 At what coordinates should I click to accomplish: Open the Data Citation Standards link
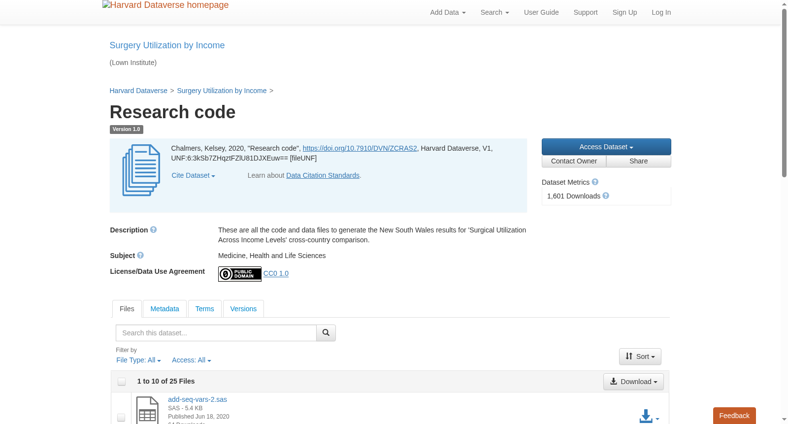(x=323, y=175)
